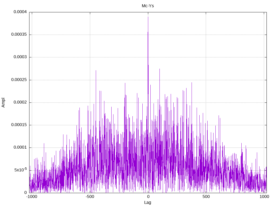Click the x-axis tick label -1000

pos(32,197)
